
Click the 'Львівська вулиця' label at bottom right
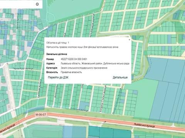pyautogui.click(x=144, y=125)
